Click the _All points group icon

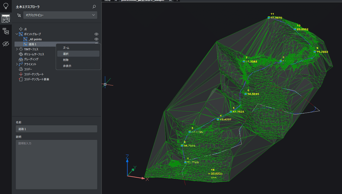tap(25, 39)
